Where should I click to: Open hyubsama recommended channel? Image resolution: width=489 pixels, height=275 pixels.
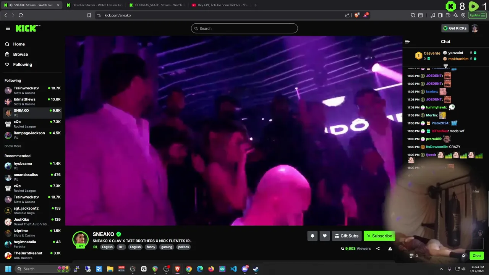point(32,165)
